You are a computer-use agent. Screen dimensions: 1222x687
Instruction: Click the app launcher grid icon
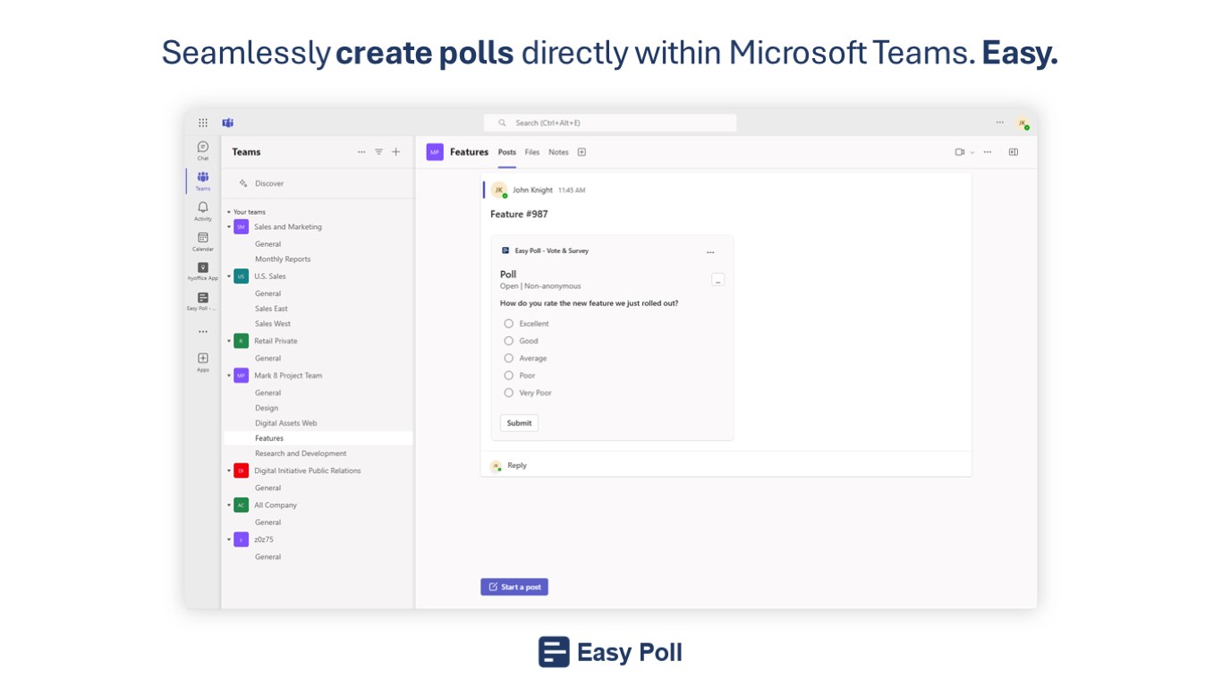pos(203,123)
